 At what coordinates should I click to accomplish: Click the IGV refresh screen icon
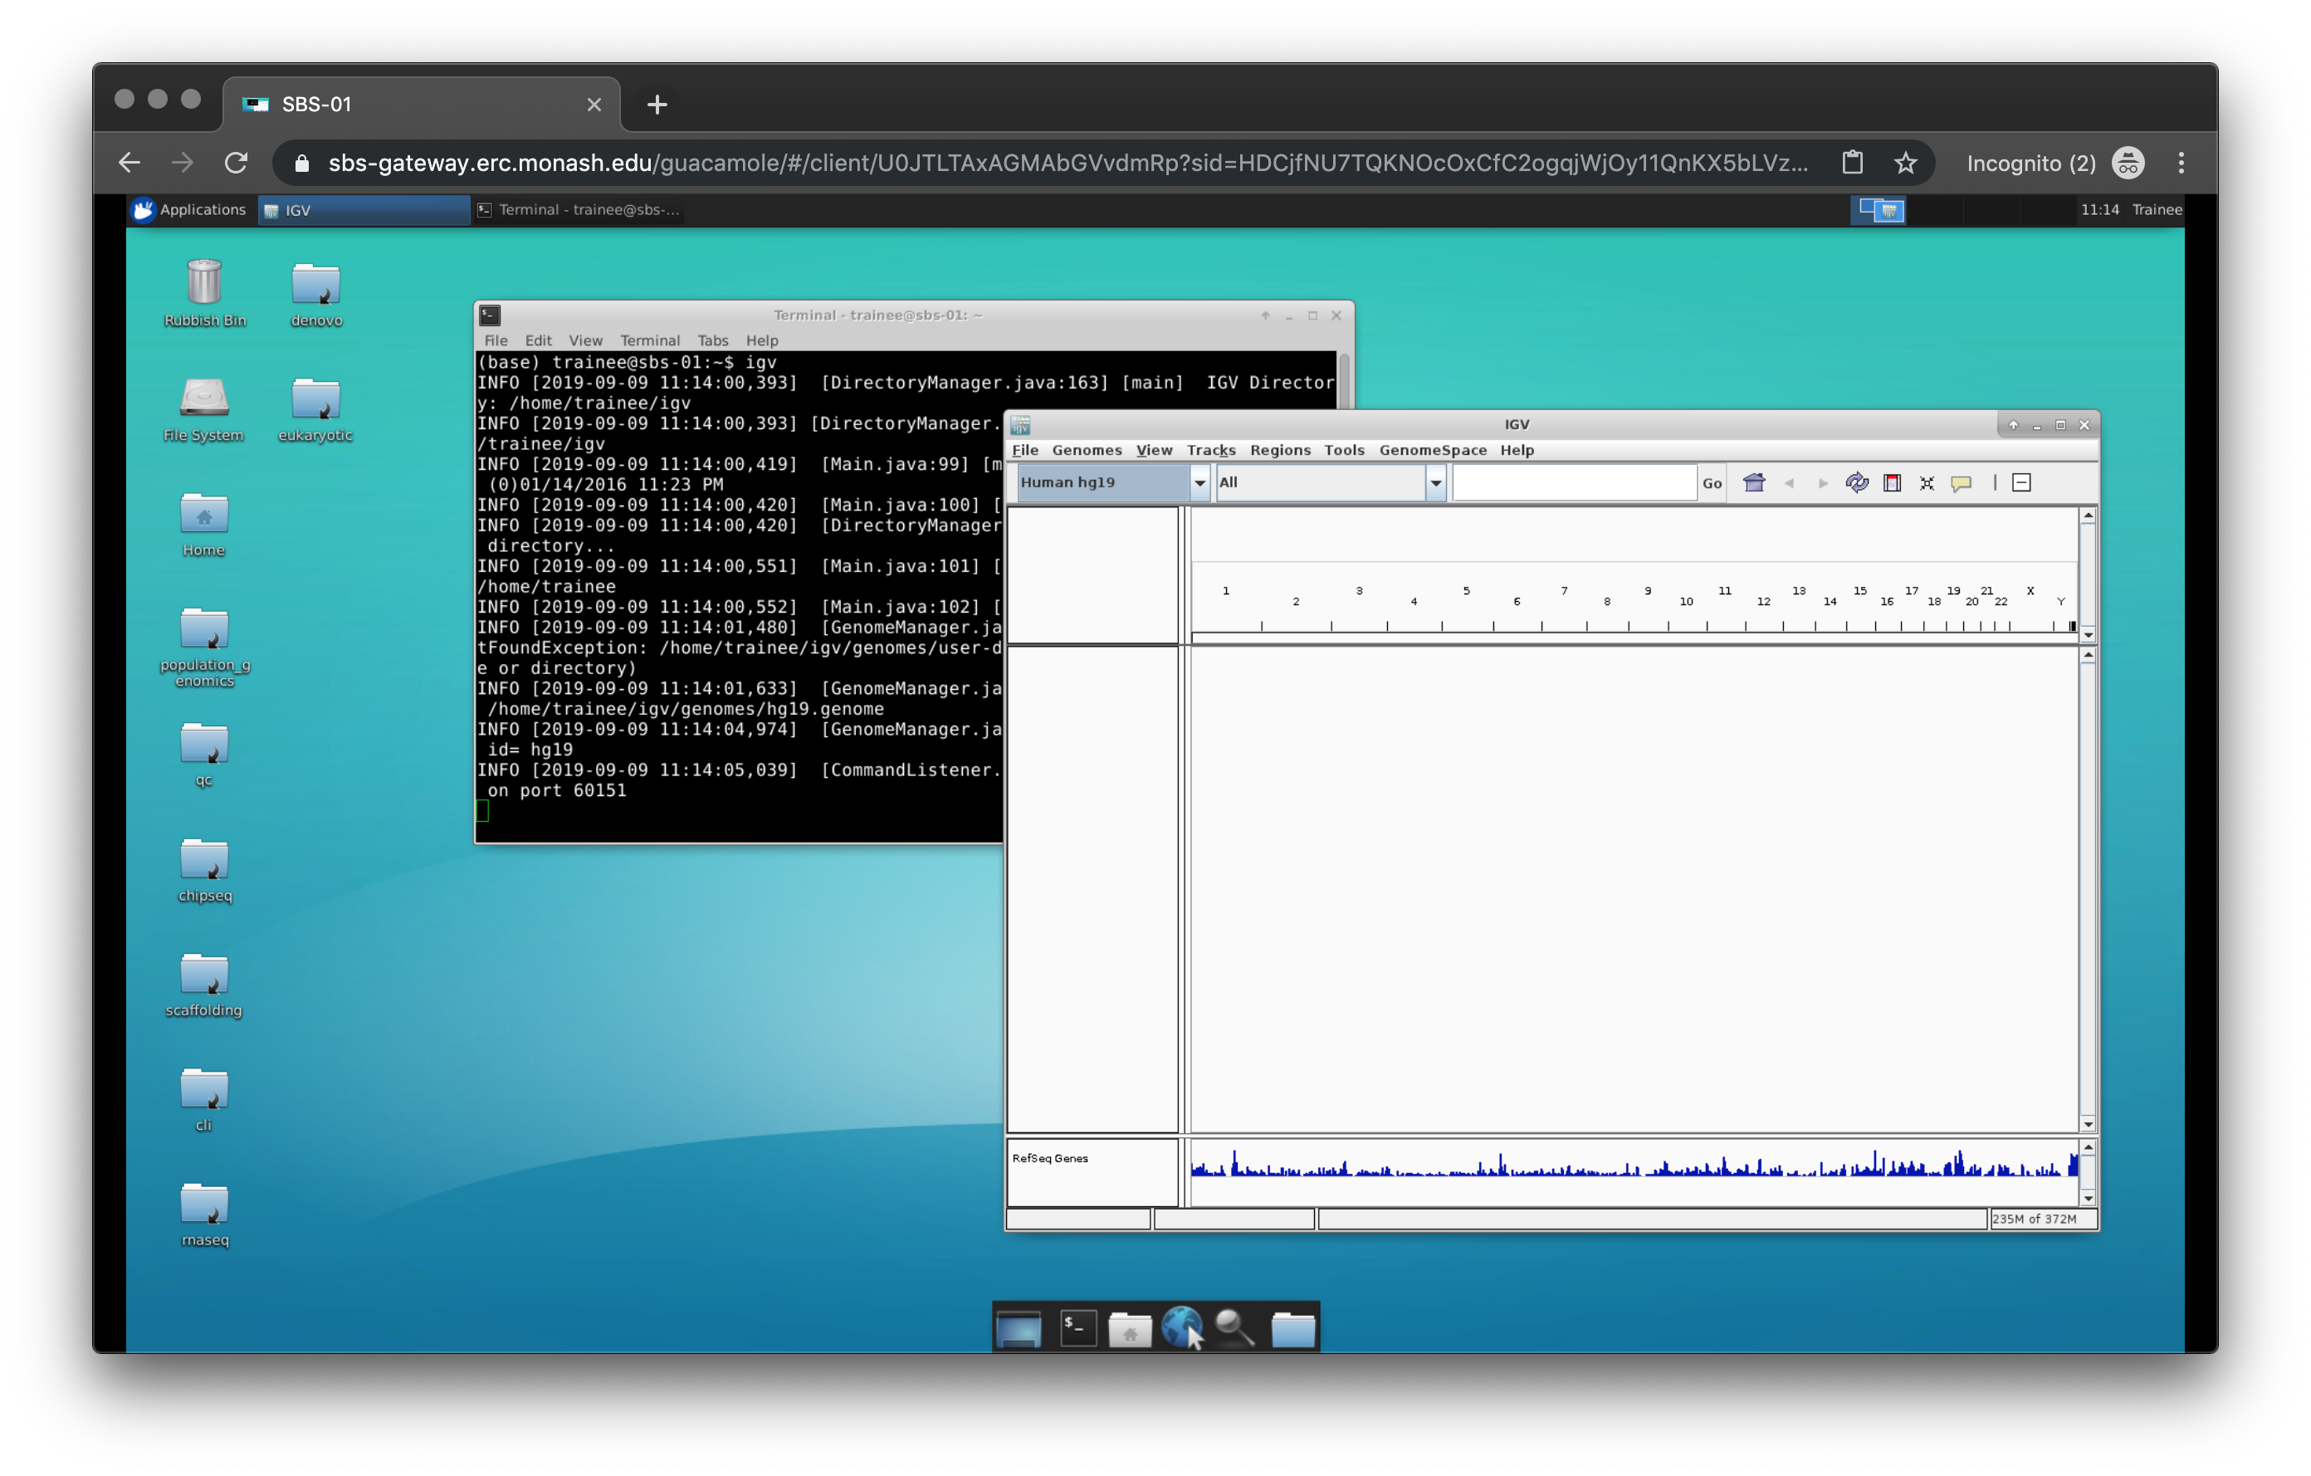tap(1857, 482)
